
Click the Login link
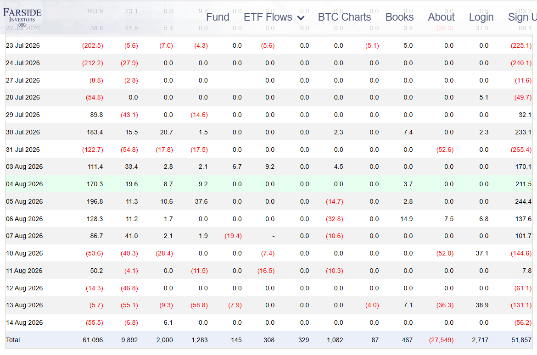481,17
